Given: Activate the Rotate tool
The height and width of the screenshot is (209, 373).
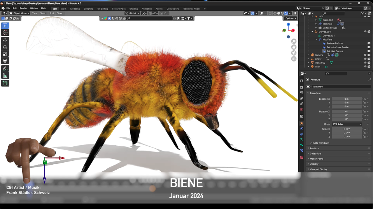Looking at the screenshot, I should (x=5, y=47).
